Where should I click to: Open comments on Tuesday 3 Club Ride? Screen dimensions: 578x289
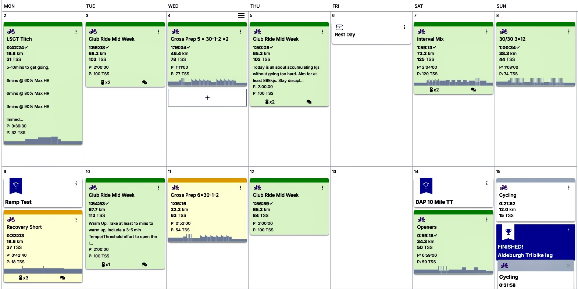coord(144,83)
